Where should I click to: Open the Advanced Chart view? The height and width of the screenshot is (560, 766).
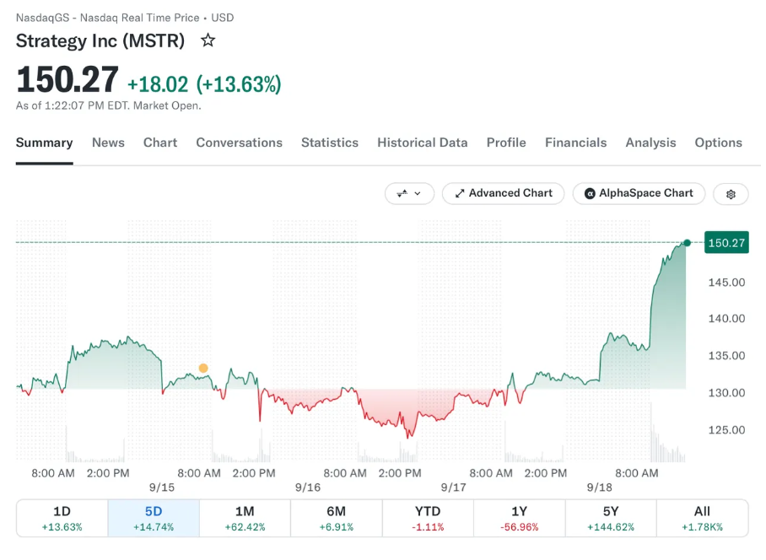pos(503,193)
